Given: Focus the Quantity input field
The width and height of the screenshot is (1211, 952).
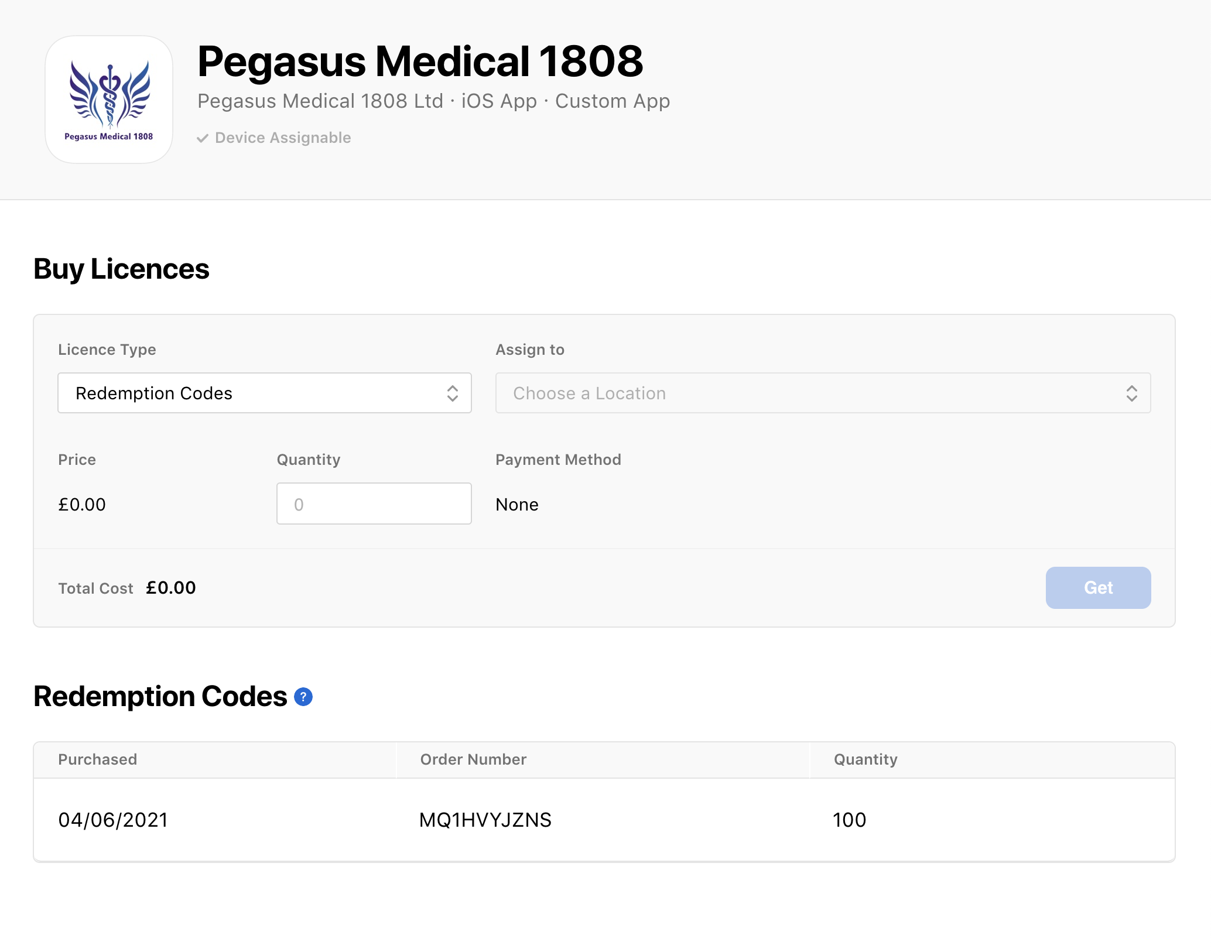Looking at the screenshot, I should (x=374, y=504).
